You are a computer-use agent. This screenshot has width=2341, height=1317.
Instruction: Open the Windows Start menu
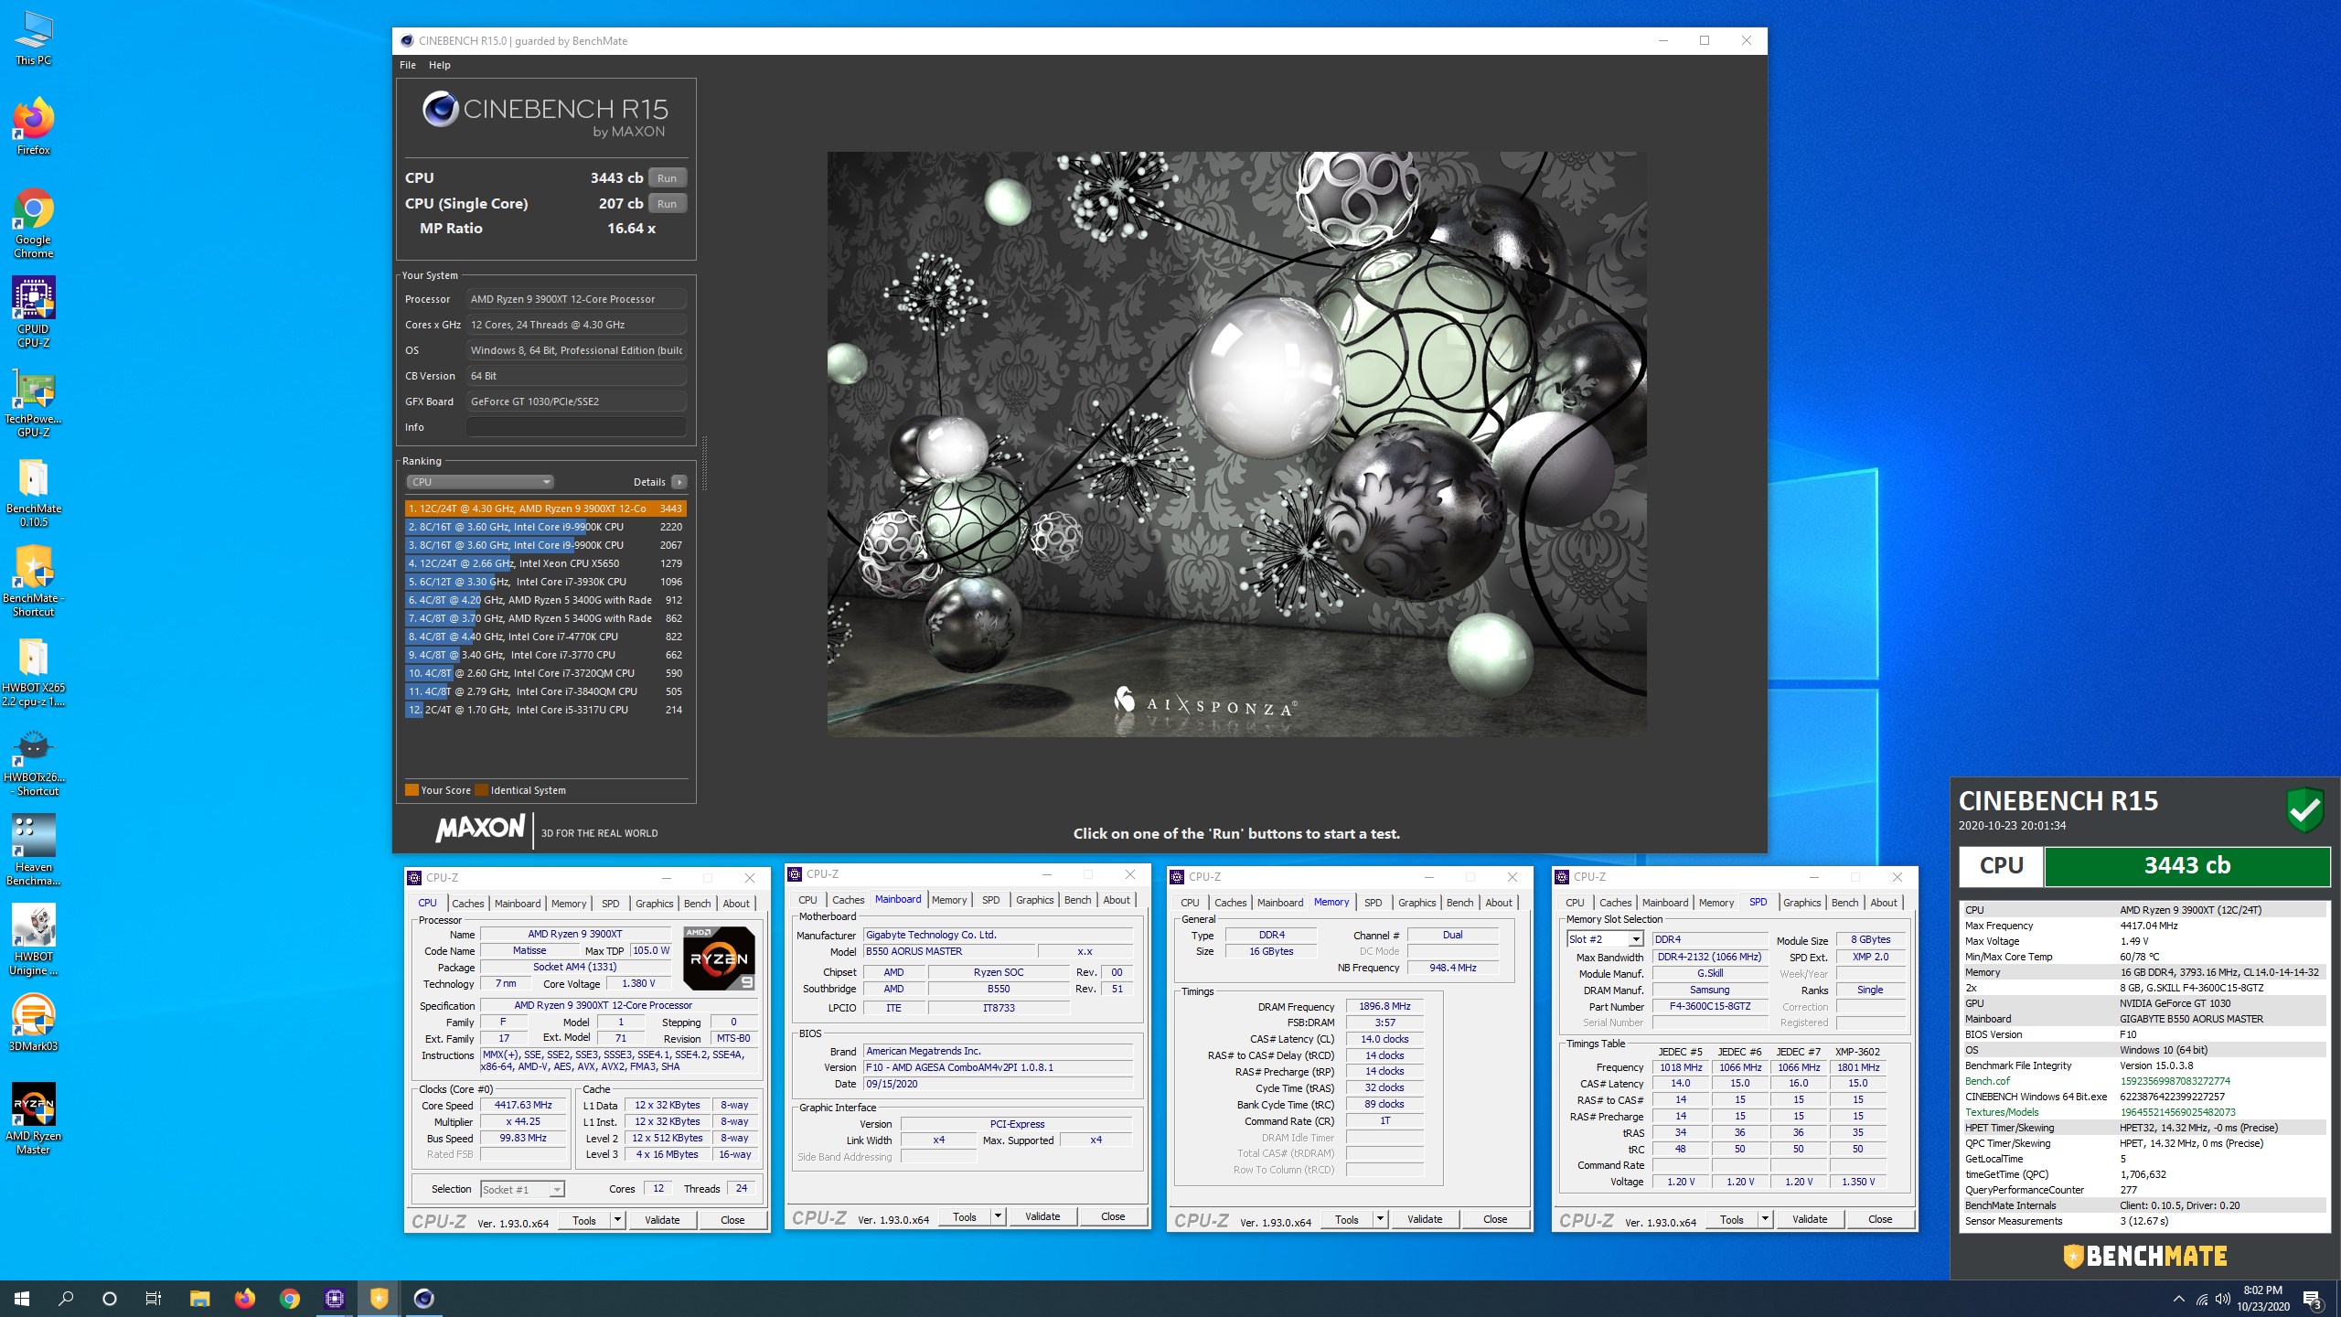pyautogui.click(x=22, y=1299)
